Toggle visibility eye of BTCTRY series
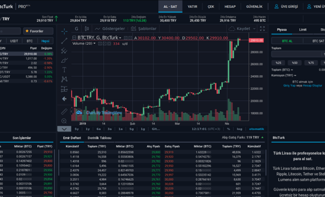This screenshot has width=325, height=197. pos(125,38)
